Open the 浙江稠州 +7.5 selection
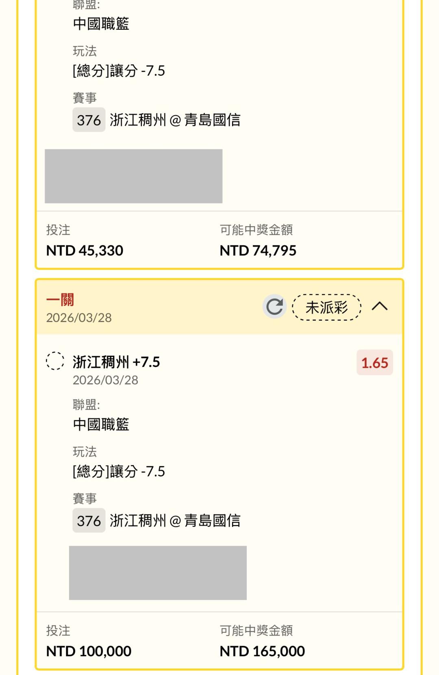The width and height of the screenshot is (439, 675). (116, 362)
